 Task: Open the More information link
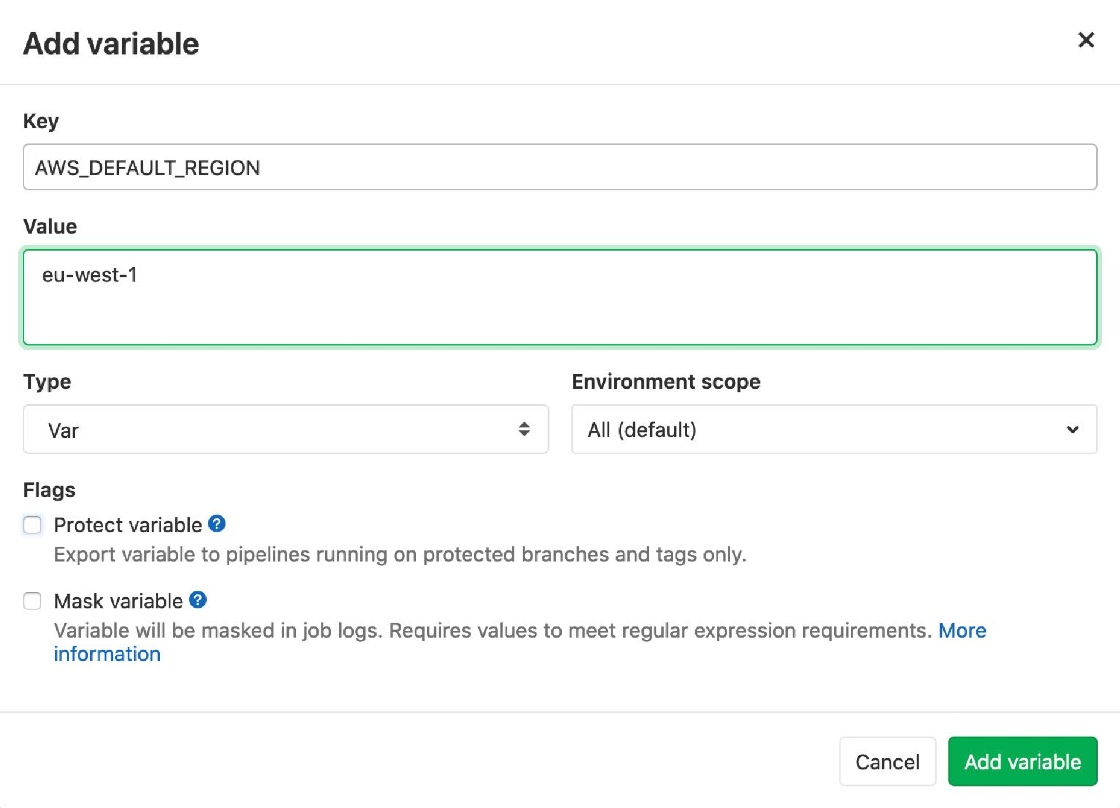520,642
